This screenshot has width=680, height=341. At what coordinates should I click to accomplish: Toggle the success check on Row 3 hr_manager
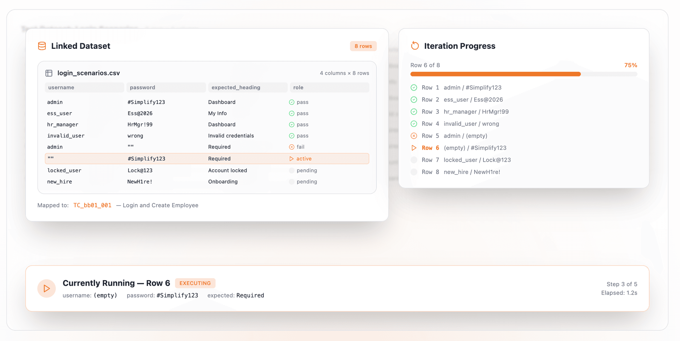(414, 111)
